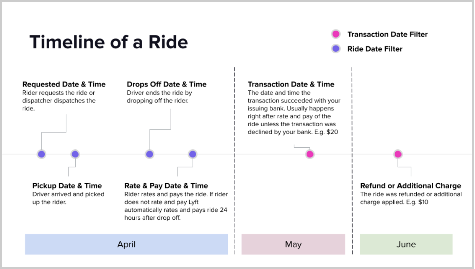Screen dimensions: 475x269
Task: Click the pink Refund or Additional Charge marker
Action: click(x=398, y=154)
